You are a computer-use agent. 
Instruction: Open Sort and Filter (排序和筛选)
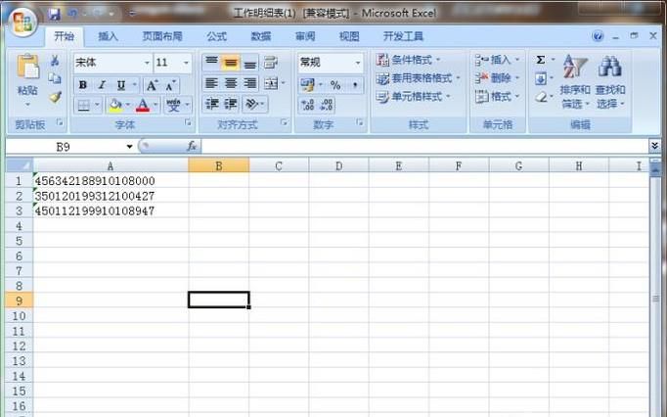(x=575, y=82)
